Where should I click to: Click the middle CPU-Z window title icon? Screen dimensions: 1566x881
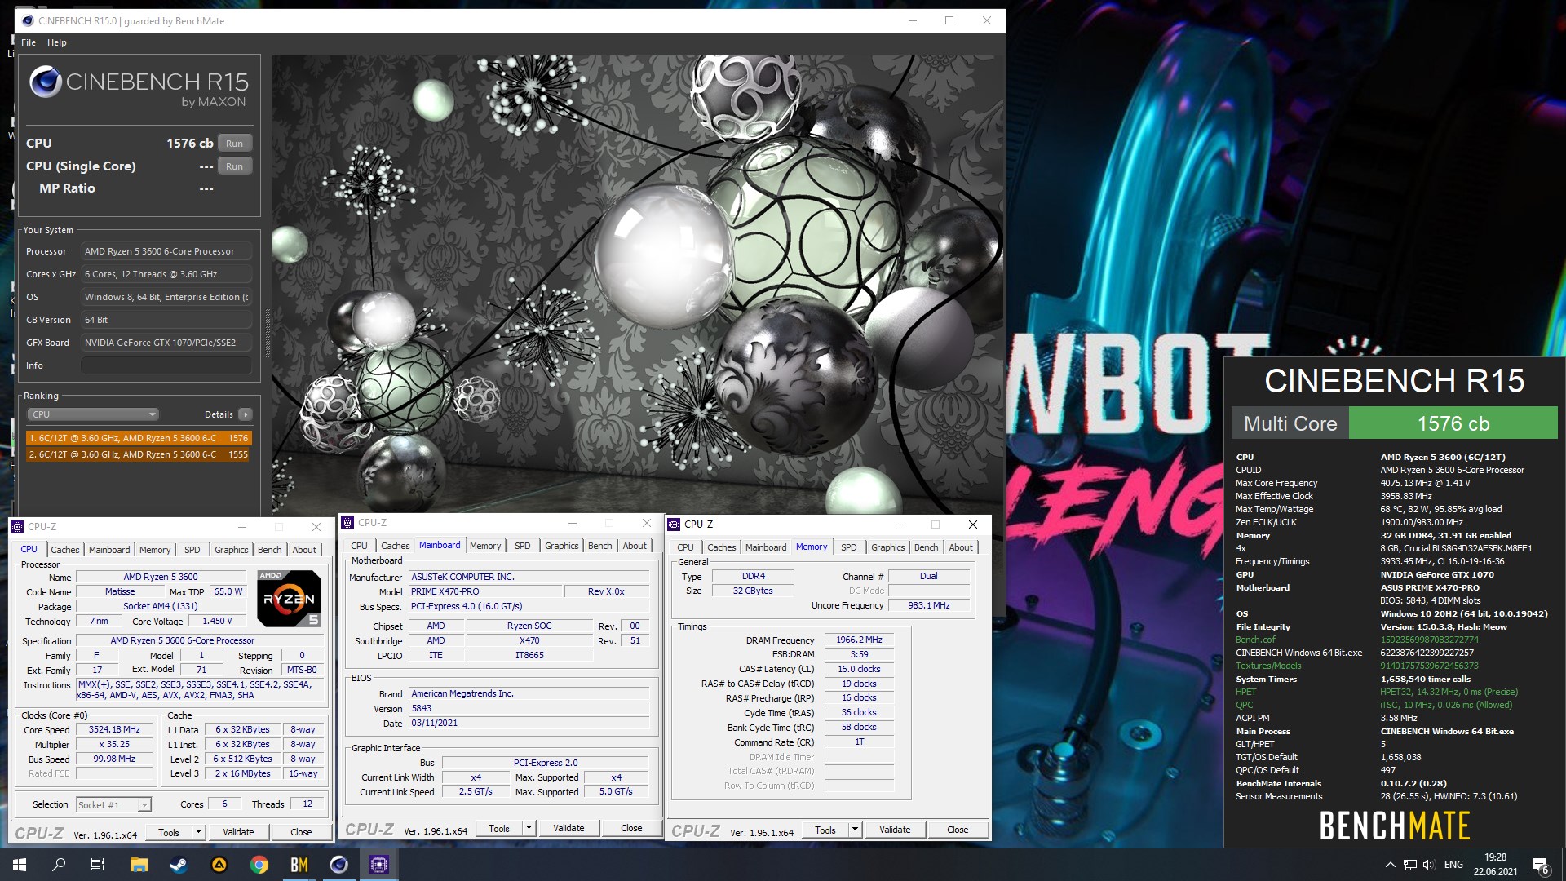click(347, 523)
